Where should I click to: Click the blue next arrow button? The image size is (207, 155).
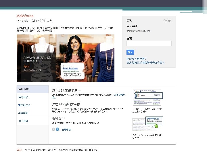[x=57, y=129]
